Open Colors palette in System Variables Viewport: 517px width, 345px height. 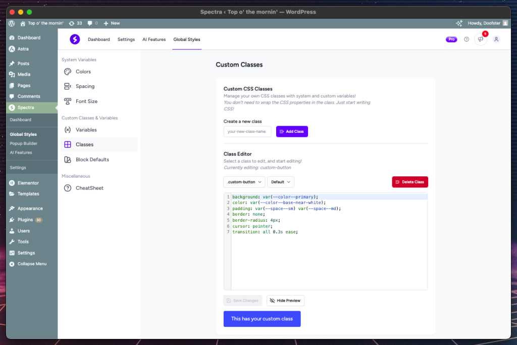click(x=83, y=72)
